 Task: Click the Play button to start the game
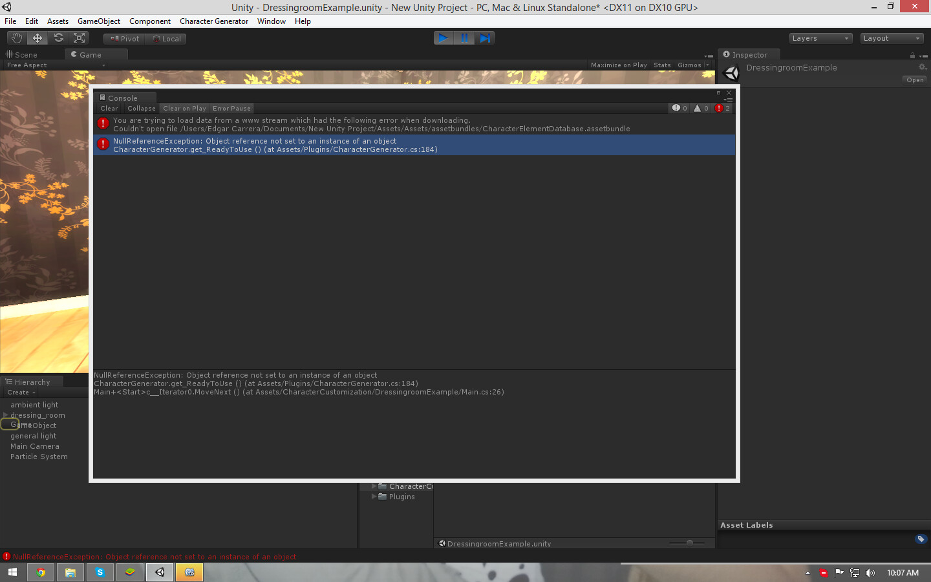444,38
